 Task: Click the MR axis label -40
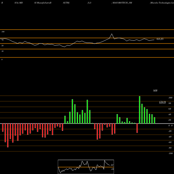pos(170,137)
